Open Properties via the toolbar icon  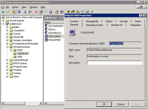[x=41, y=12]
